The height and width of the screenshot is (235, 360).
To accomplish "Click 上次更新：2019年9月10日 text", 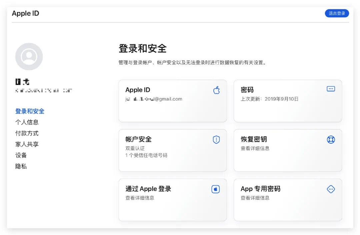I will [270, 99].
